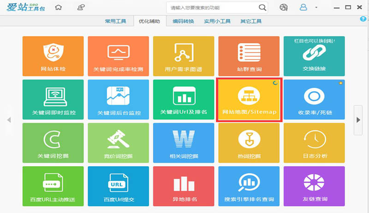Viewport: 369px width, 213px height.
Task: Click the search magnifier icon
Action: click(262, 8)
